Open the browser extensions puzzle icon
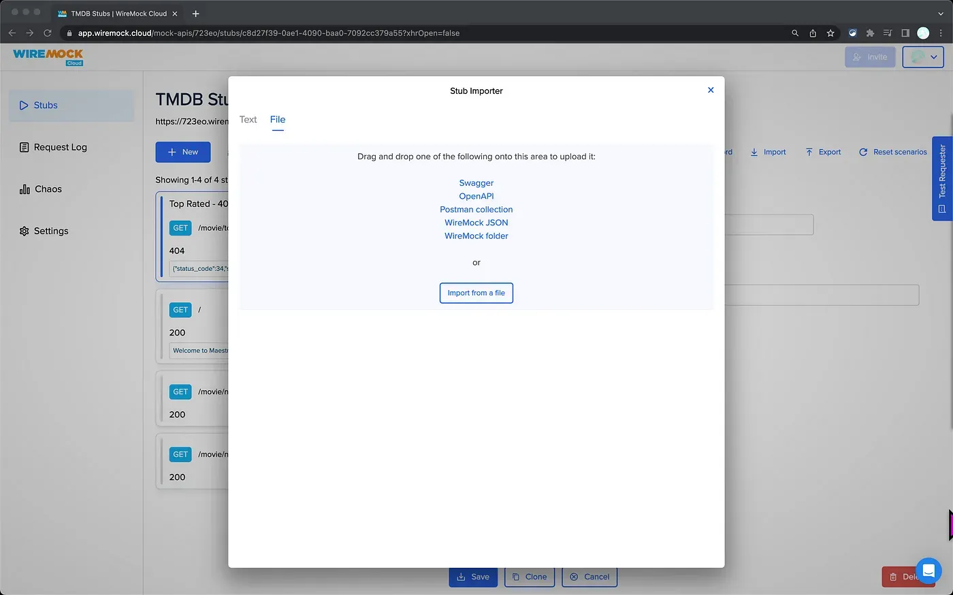Viewport: 953px width, 595px height. pos(870,33)
